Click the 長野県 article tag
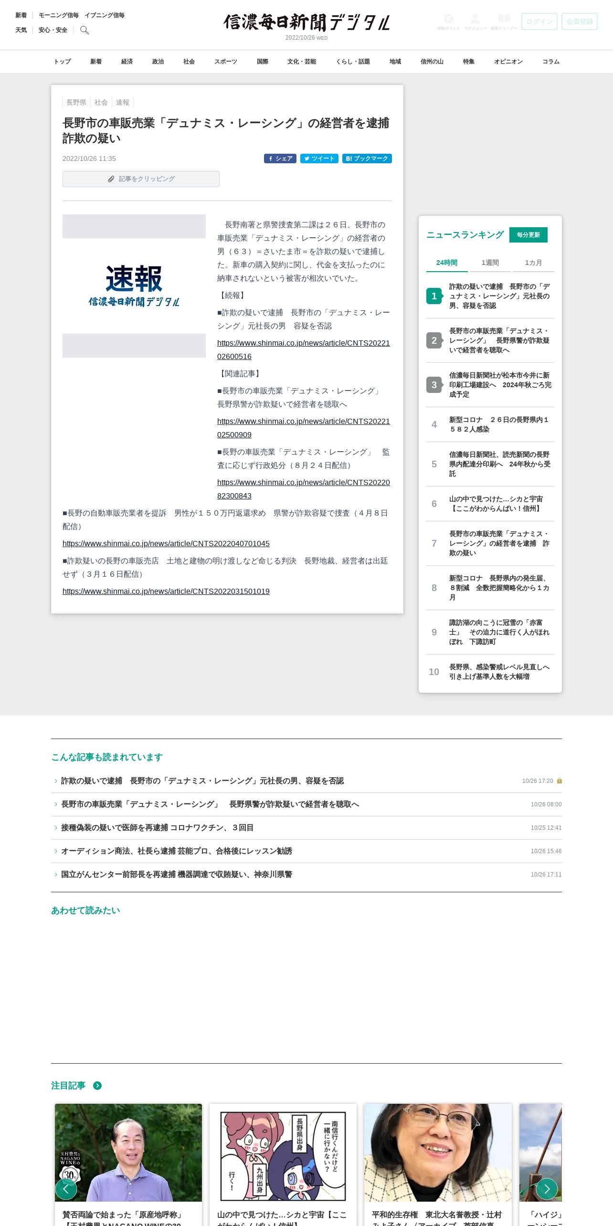Screen dimensions: 613x1226 pyautogui.click(x=76, y=102)
